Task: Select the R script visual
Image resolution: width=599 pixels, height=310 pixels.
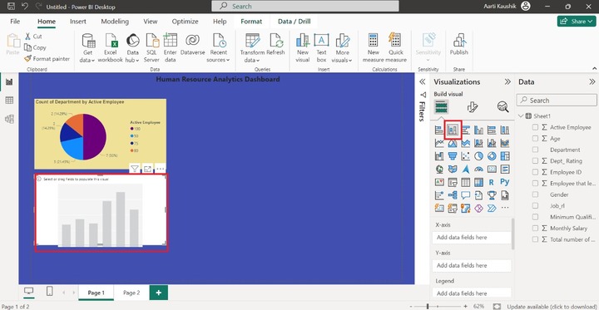Action: tap(492, 183)
